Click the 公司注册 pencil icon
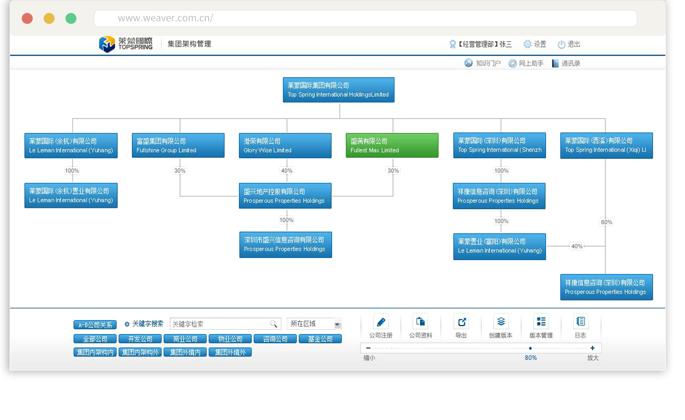 (x=381, y=322)
